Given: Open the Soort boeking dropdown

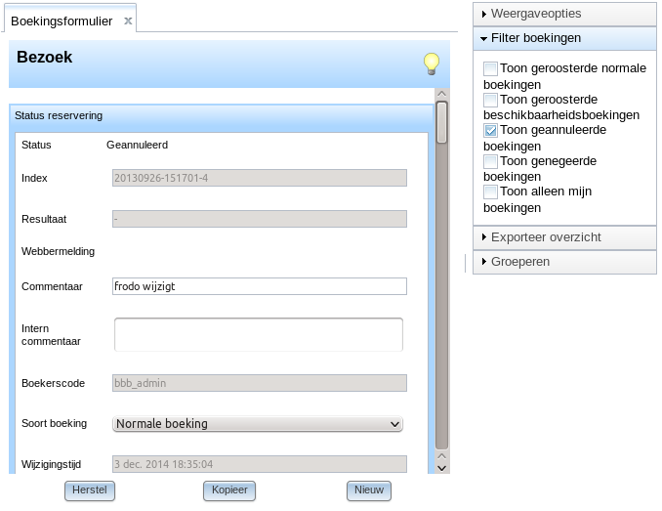Looking at the screenshot, I should 258,424.
